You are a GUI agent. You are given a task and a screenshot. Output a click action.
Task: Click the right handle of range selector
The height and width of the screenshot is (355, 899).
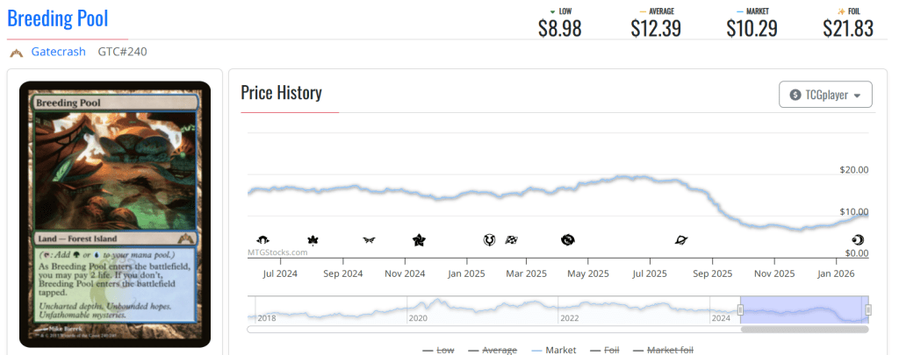click(867, 309)
